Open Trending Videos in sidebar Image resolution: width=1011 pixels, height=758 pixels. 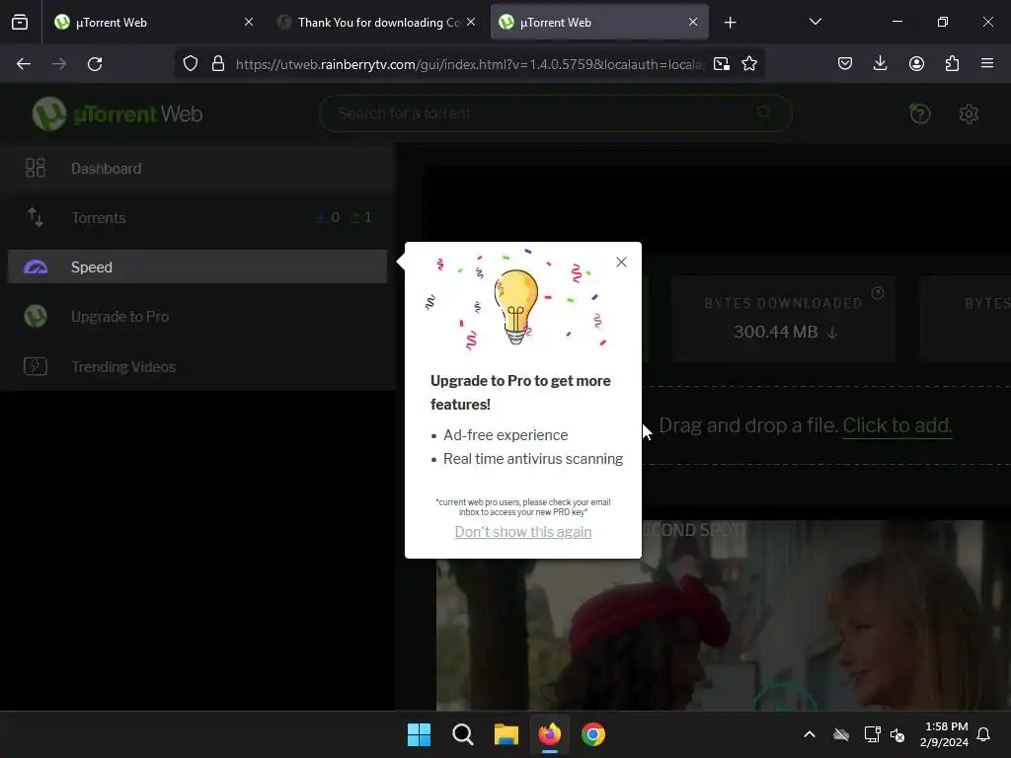[197, 366]
